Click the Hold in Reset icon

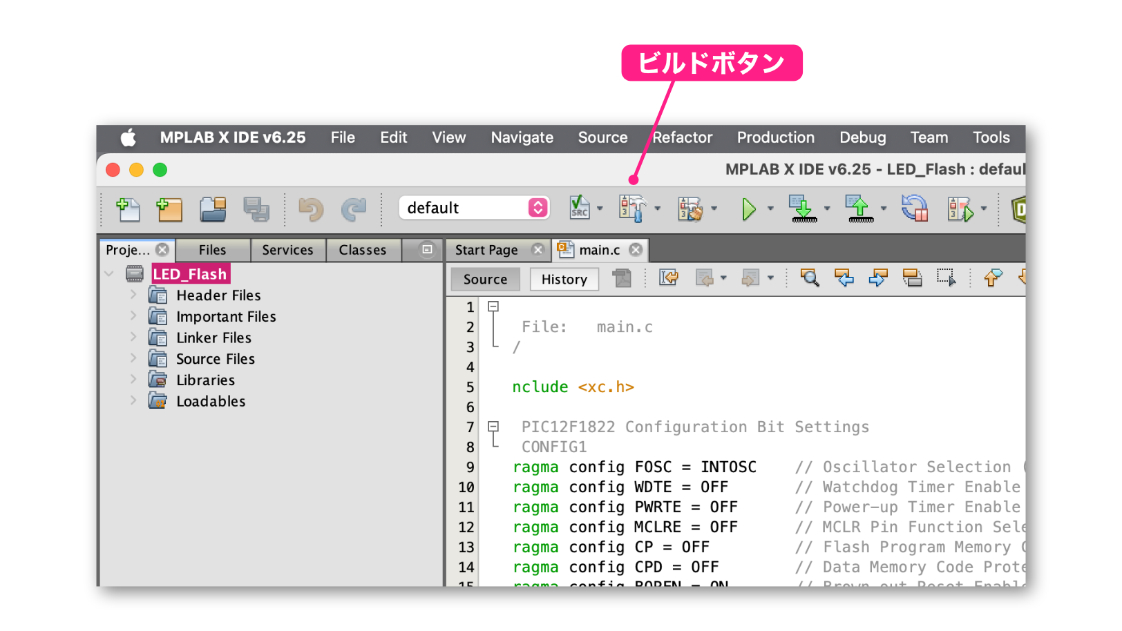coord(915,208)
